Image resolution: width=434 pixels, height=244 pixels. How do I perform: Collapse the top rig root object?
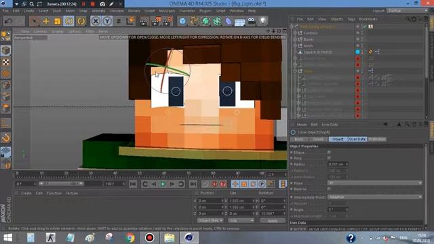point(292,26)
